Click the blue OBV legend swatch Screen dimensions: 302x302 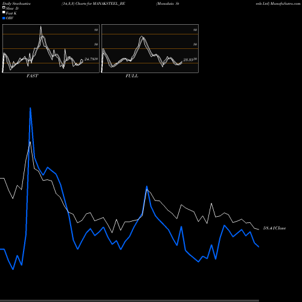coord(4,18)
